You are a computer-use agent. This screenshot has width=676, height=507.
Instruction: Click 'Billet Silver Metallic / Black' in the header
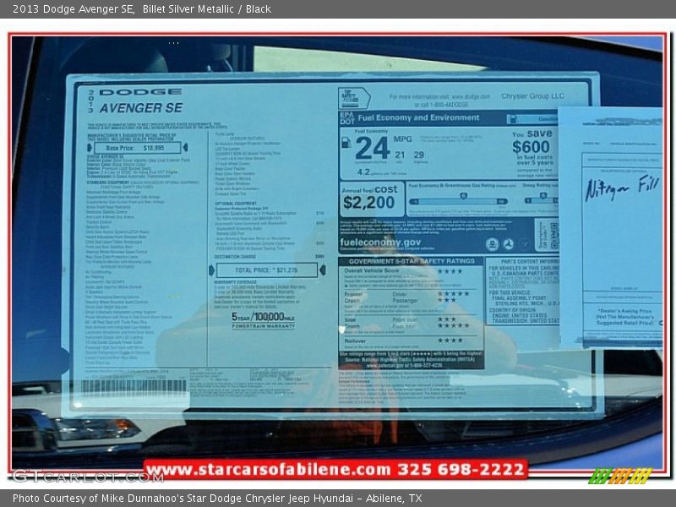pyautogui.click(x=207, y=9)
